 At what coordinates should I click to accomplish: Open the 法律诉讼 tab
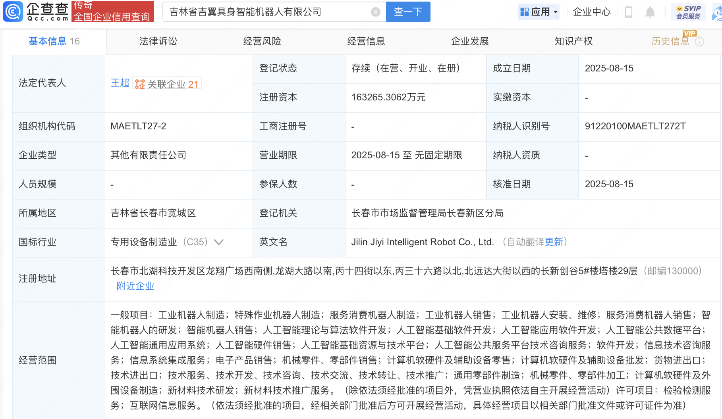[158, 41]
